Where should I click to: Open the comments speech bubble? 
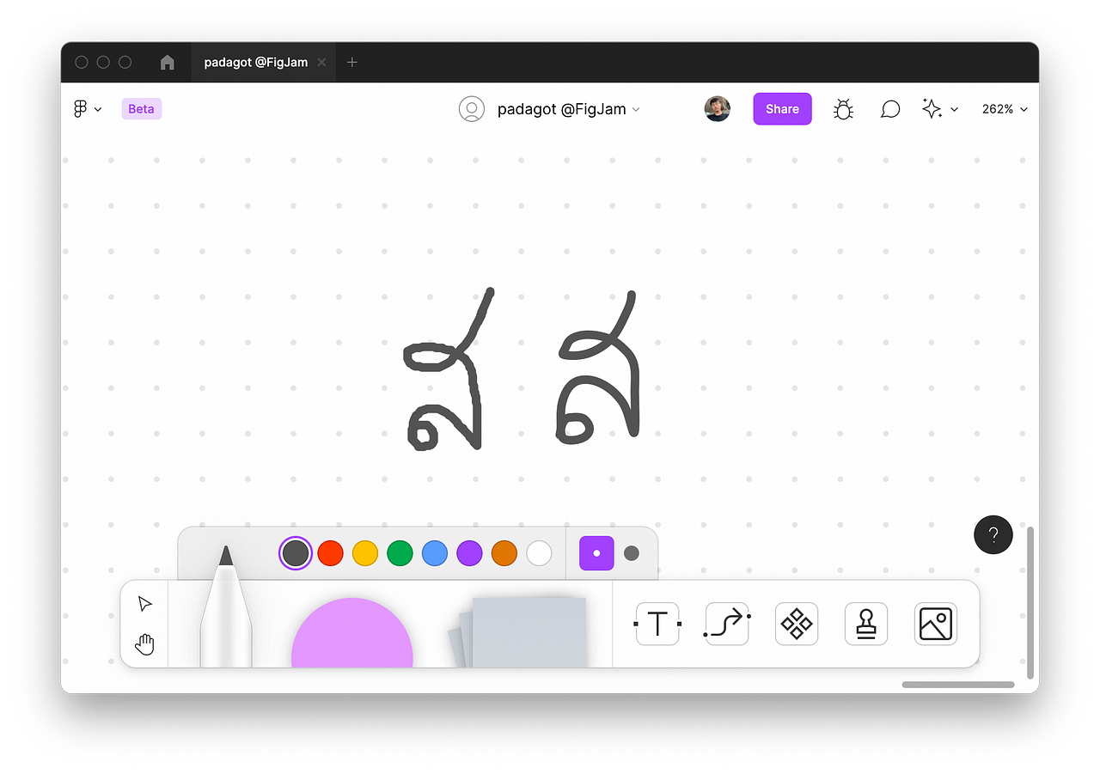coord(890,109)
